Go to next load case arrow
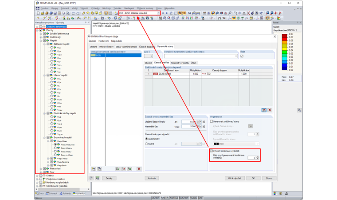Screen dimensions: 337x200 pos(167,13)
